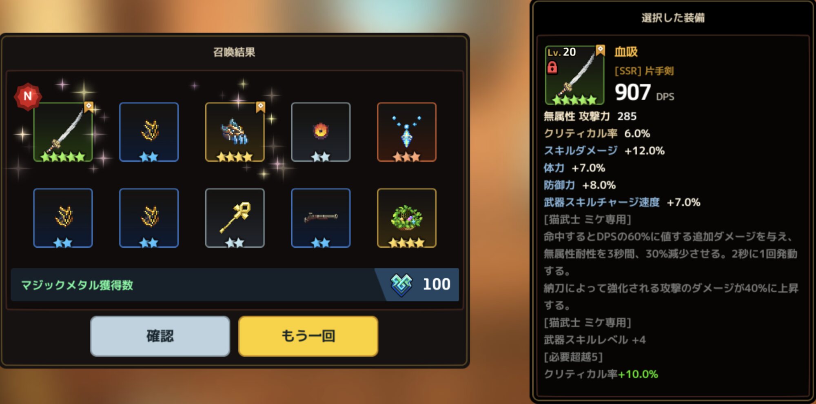Click the yellow もう一回 summon again button
The height and width of the screenshot is (404, 816).
pos(308,336)
